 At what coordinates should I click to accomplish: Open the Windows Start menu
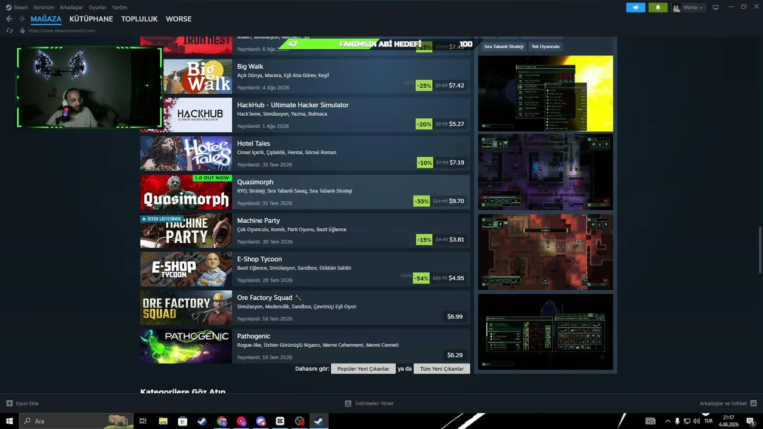(x=10, y=421)
